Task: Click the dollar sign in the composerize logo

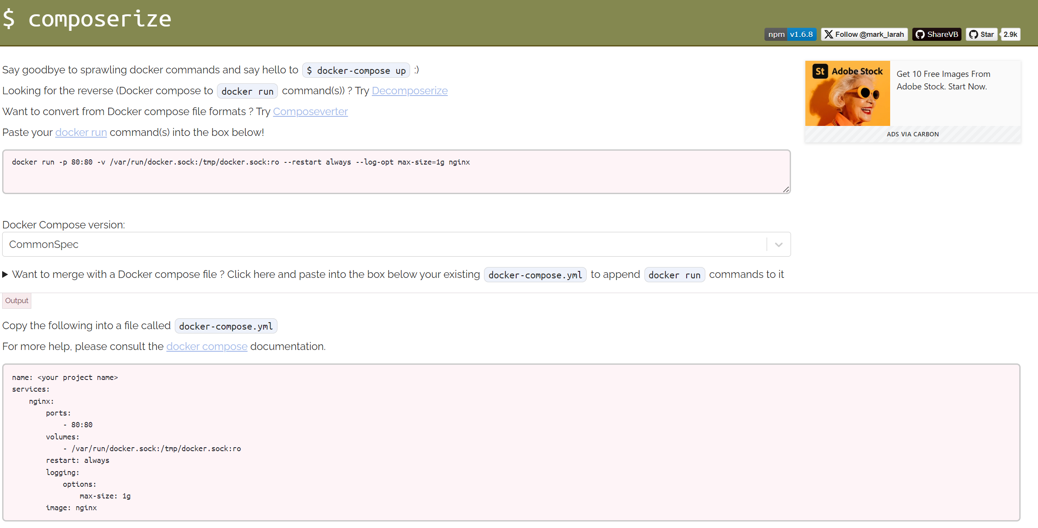Action: pyautogui.click(x=10, y=19)
